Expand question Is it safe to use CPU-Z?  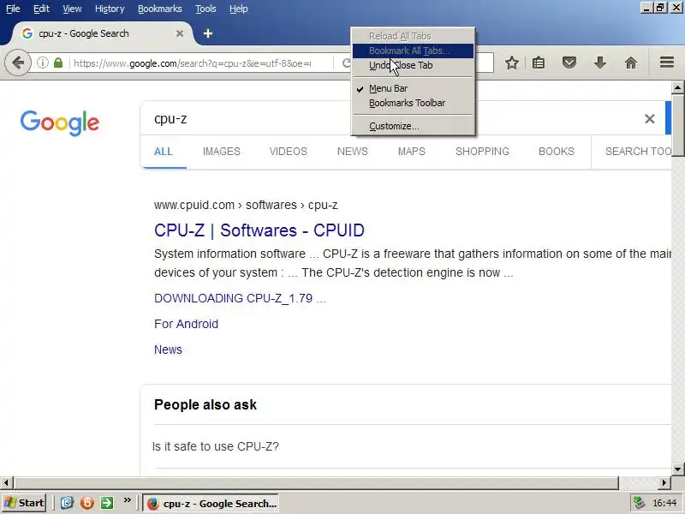tap(216, 446)
